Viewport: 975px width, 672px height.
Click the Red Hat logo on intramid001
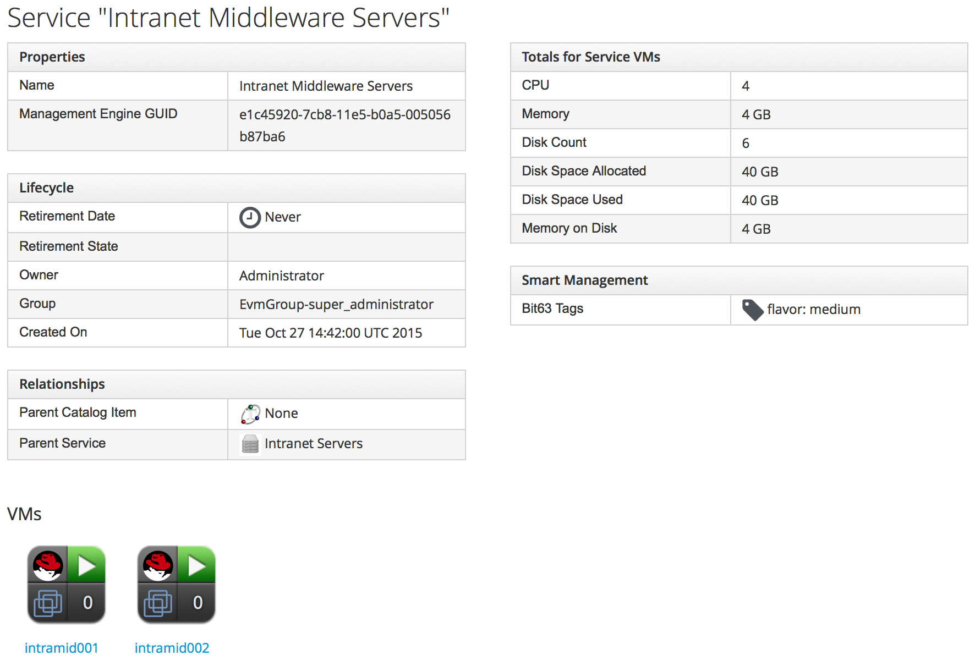point(48,565)
